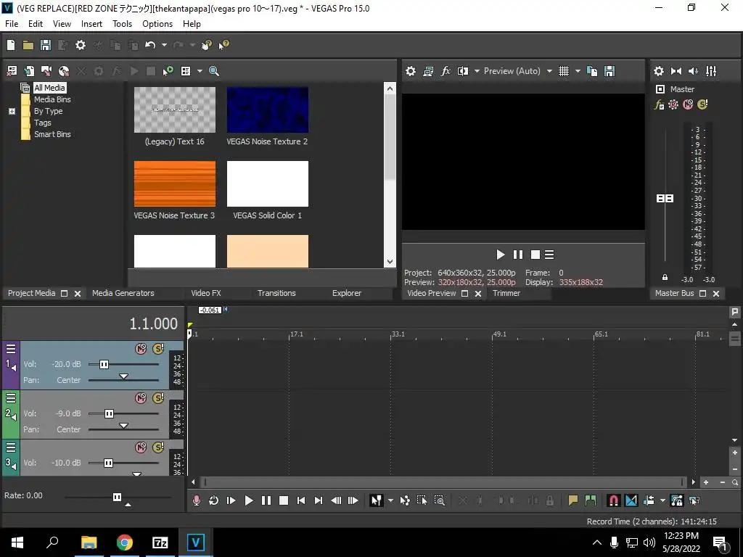The image size is (743, 557).
Task: Open Preview (Auto) quality dropdown
Action: 549,71
